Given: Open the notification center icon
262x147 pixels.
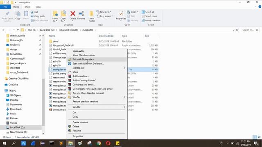Looking at the screenshot, I should pos(256,143).
